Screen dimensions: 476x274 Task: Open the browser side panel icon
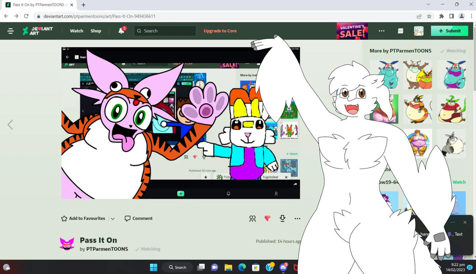[x=451, y=16]
